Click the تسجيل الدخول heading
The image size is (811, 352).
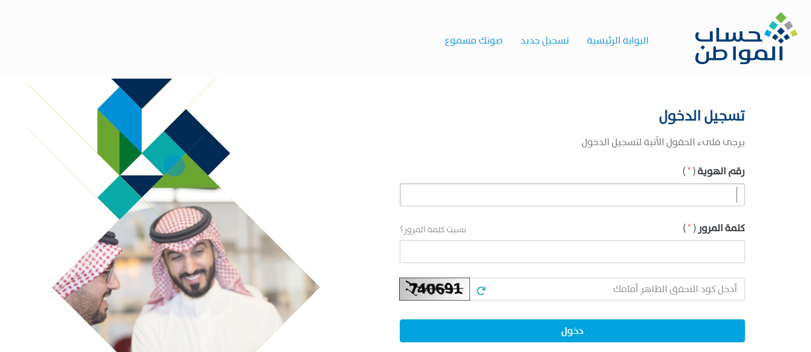[701, 116]
